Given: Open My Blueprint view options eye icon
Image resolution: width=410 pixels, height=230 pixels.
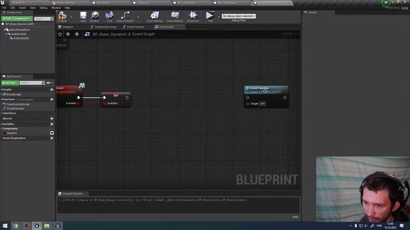Looking at the screenshot, I should coord(49,83).
